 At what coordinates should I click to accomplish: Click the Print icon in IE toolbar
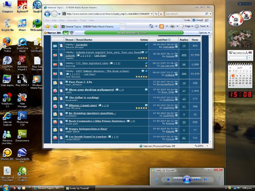pyautogui.click(x=172, y=26)
